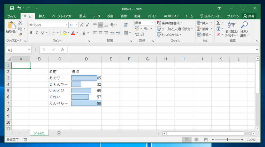
Task: Open the 標準 number format dropdown
Action: click(x=152, y=23)
